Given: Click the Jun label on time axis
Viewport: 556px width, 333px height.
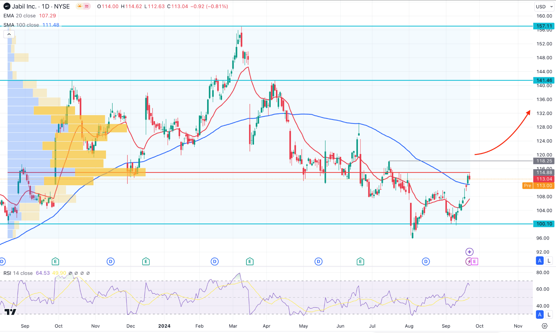Looking at the screenshot, I should (341, 326).
